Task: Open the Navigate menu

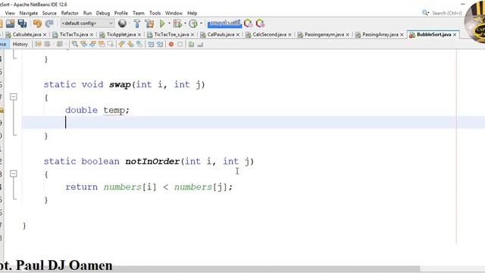Action: coord(29,13)
